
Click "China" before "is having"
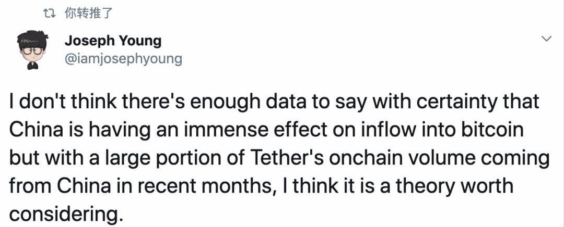pos(34,130)
